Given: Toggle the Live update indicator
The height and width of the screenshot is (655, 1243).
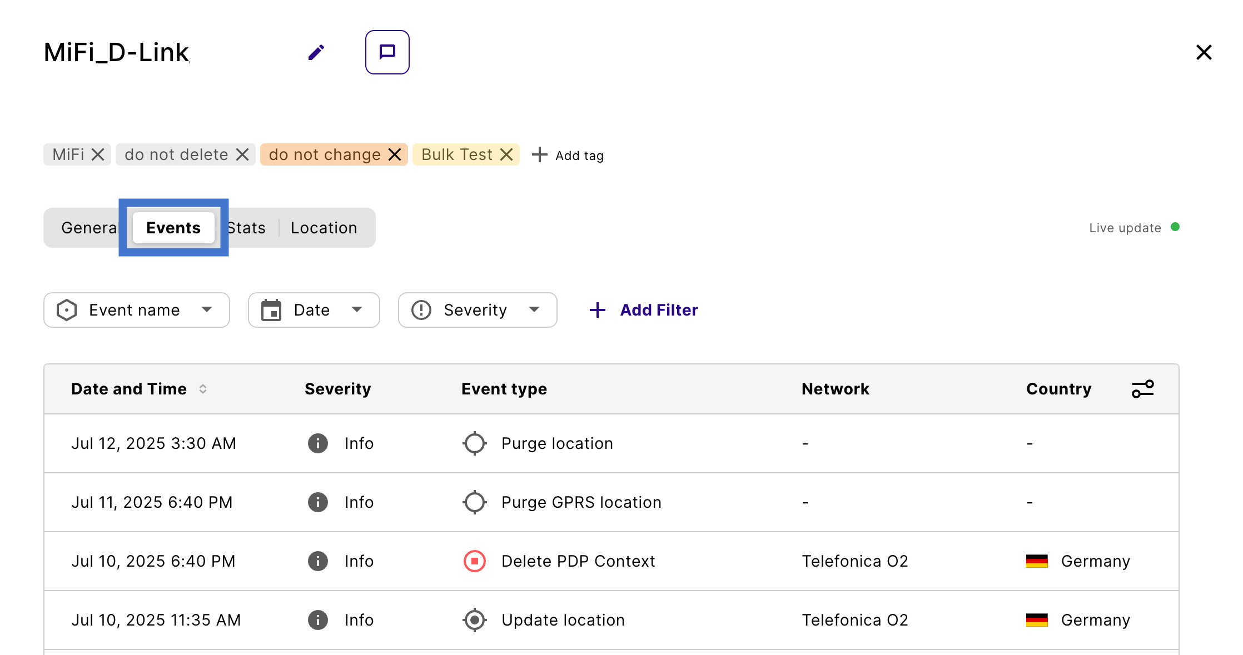Looking at the screenshot, I should (x=1175, y=227).
